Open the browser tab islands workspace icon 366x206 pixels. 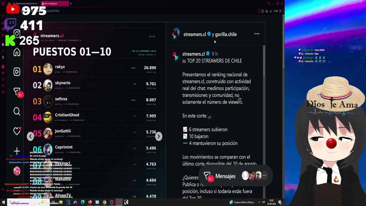9,4
